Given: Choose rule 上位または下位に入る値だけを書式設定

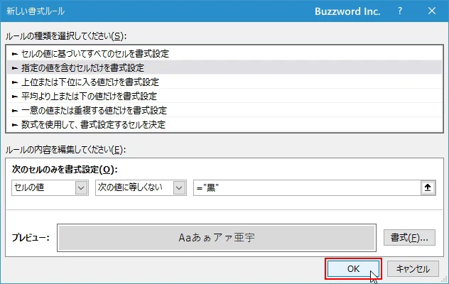Looking at the screenshot, I should click(224, 82).
